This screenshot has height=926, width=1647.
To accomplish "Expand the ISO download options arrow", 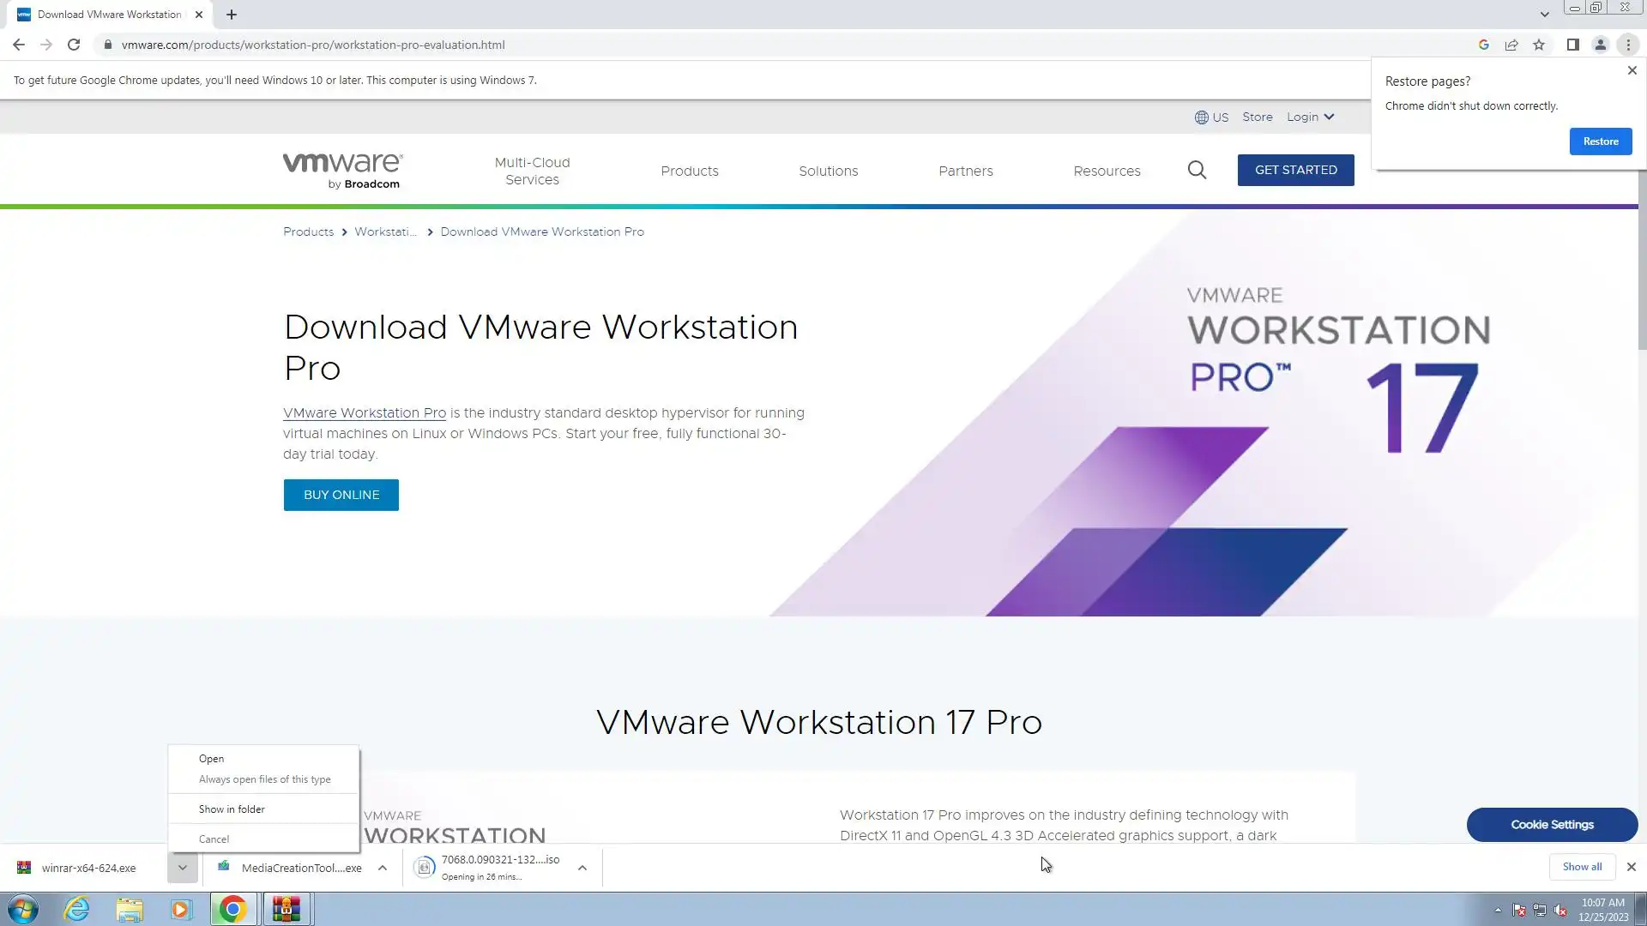I will [x=582, y=868].
